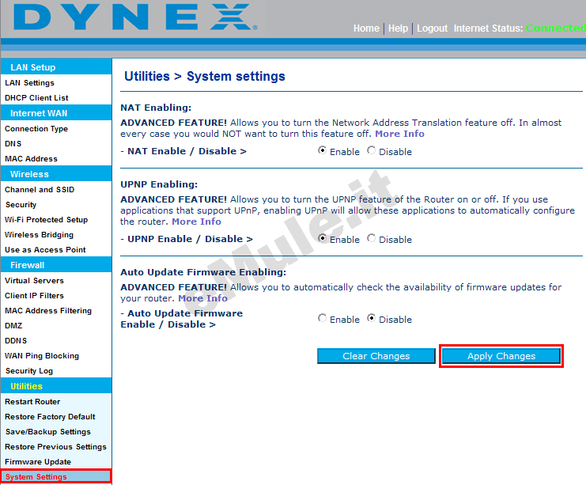
Task: Open Utilities section header
Action: pos(56,386)
